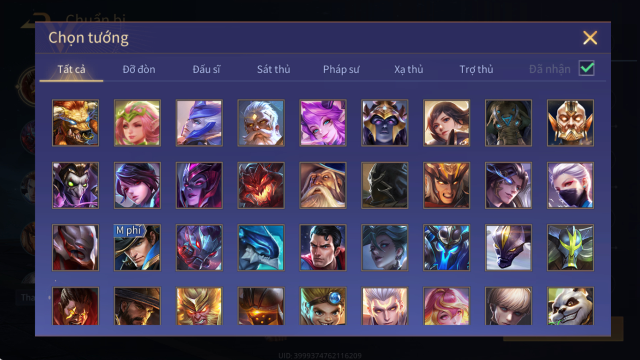Choose the purple-haired girl hero portrait
The width and height of the screenshot is (640, 360).
click(x=323, y=123)
